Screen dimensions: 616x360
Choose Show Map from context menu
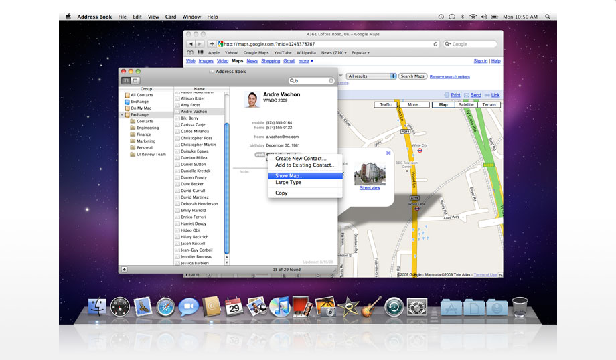pyautogui.click(x=289, y=175)
